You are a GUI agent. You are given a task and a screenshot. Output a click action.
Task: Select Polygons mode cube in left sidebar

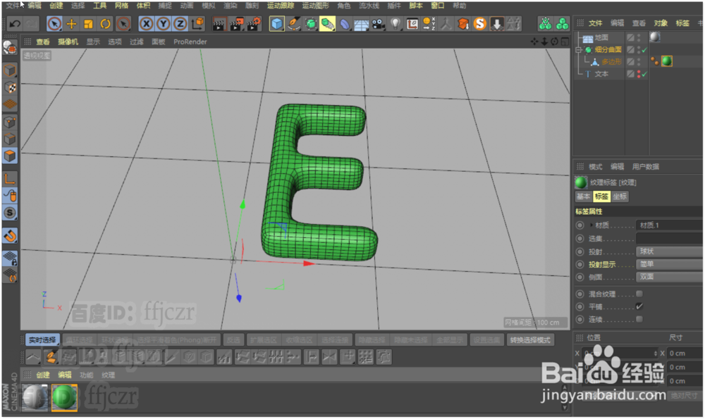(10, 156)
